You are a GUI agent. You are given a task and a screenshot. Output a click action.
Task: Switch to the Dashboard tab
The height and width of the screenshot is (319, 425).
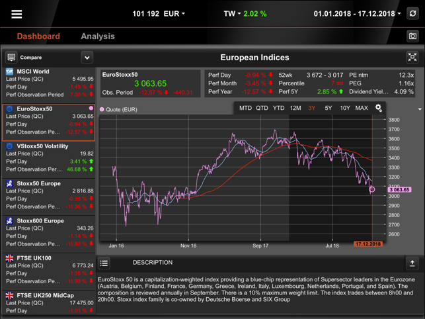(38, 36)
